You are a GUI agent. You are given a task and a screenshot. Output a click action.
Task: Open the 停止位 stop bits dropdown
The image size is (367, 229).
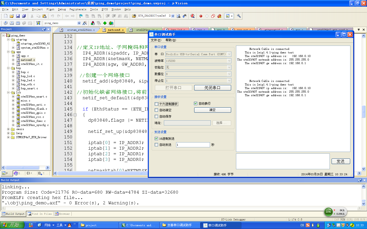229,81
